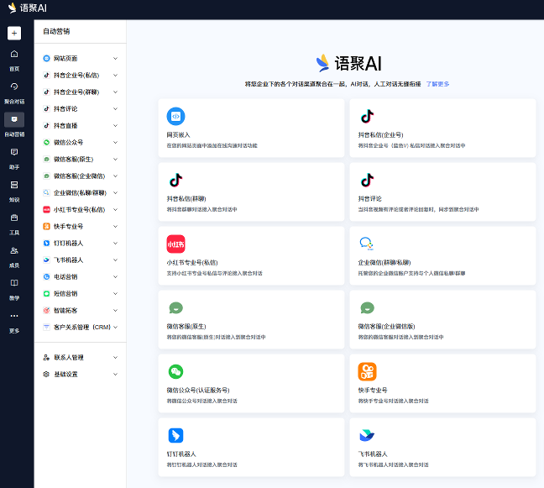544x488 pixels.
Task: Click the 微信客服(企业微信版) green chat icon
Action: click(368, 308)
